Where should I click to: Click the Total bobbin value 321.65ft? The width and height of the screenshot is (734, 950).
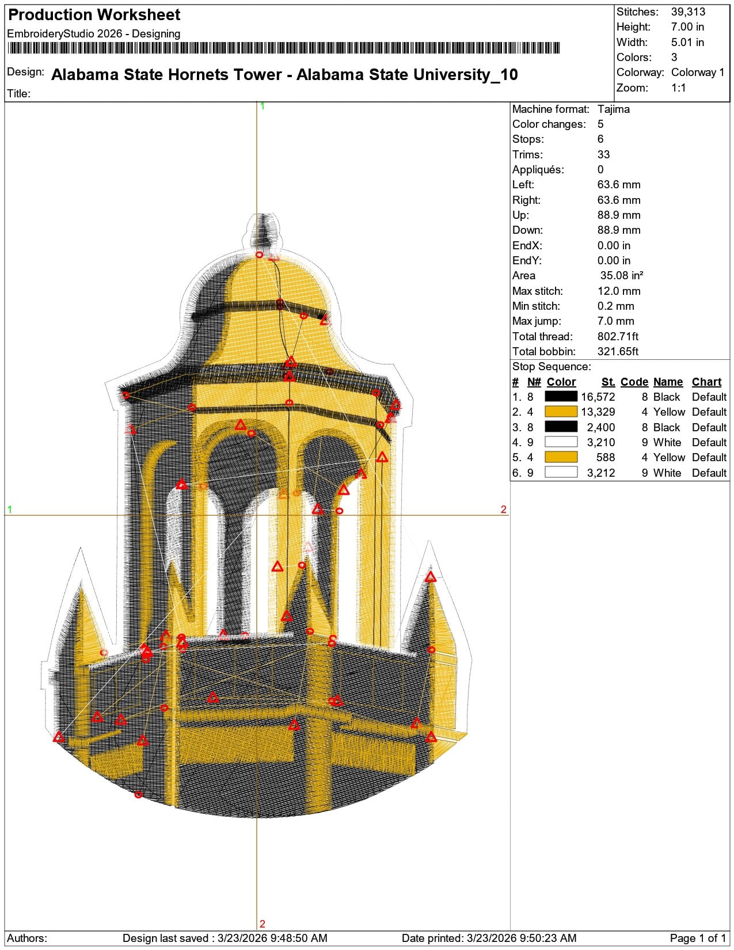618,352
